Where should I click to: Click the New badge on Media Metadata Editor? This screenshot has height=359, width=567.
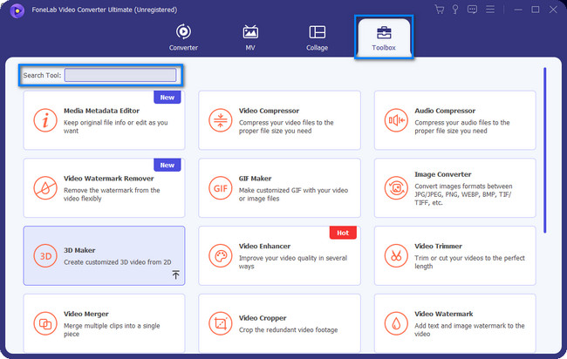click(x=167, y=98)
